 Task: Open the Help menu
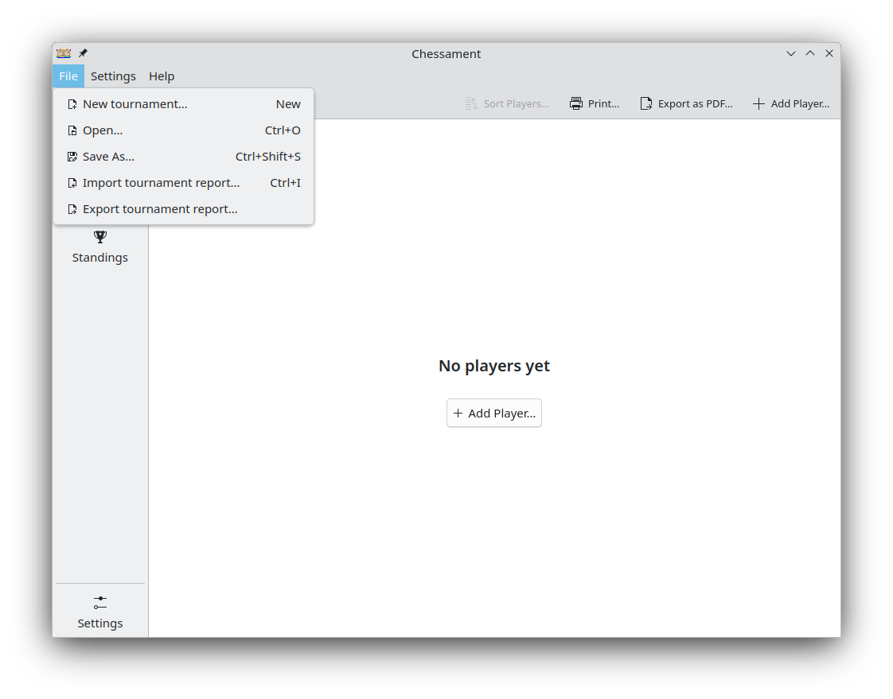(162, 76)
